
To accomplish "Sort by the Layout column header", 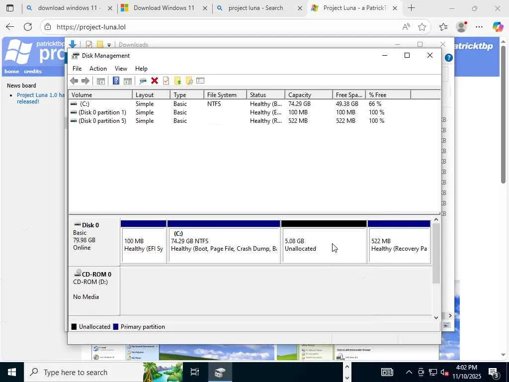I will pyautogui.click(x=151, y=95).
